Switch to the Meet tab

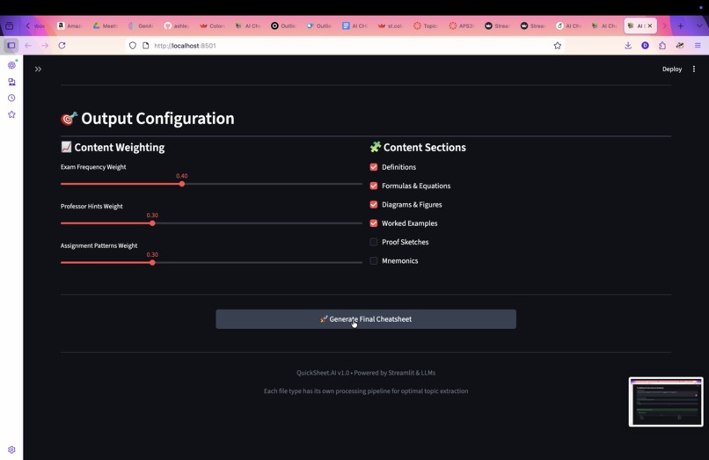105,26
